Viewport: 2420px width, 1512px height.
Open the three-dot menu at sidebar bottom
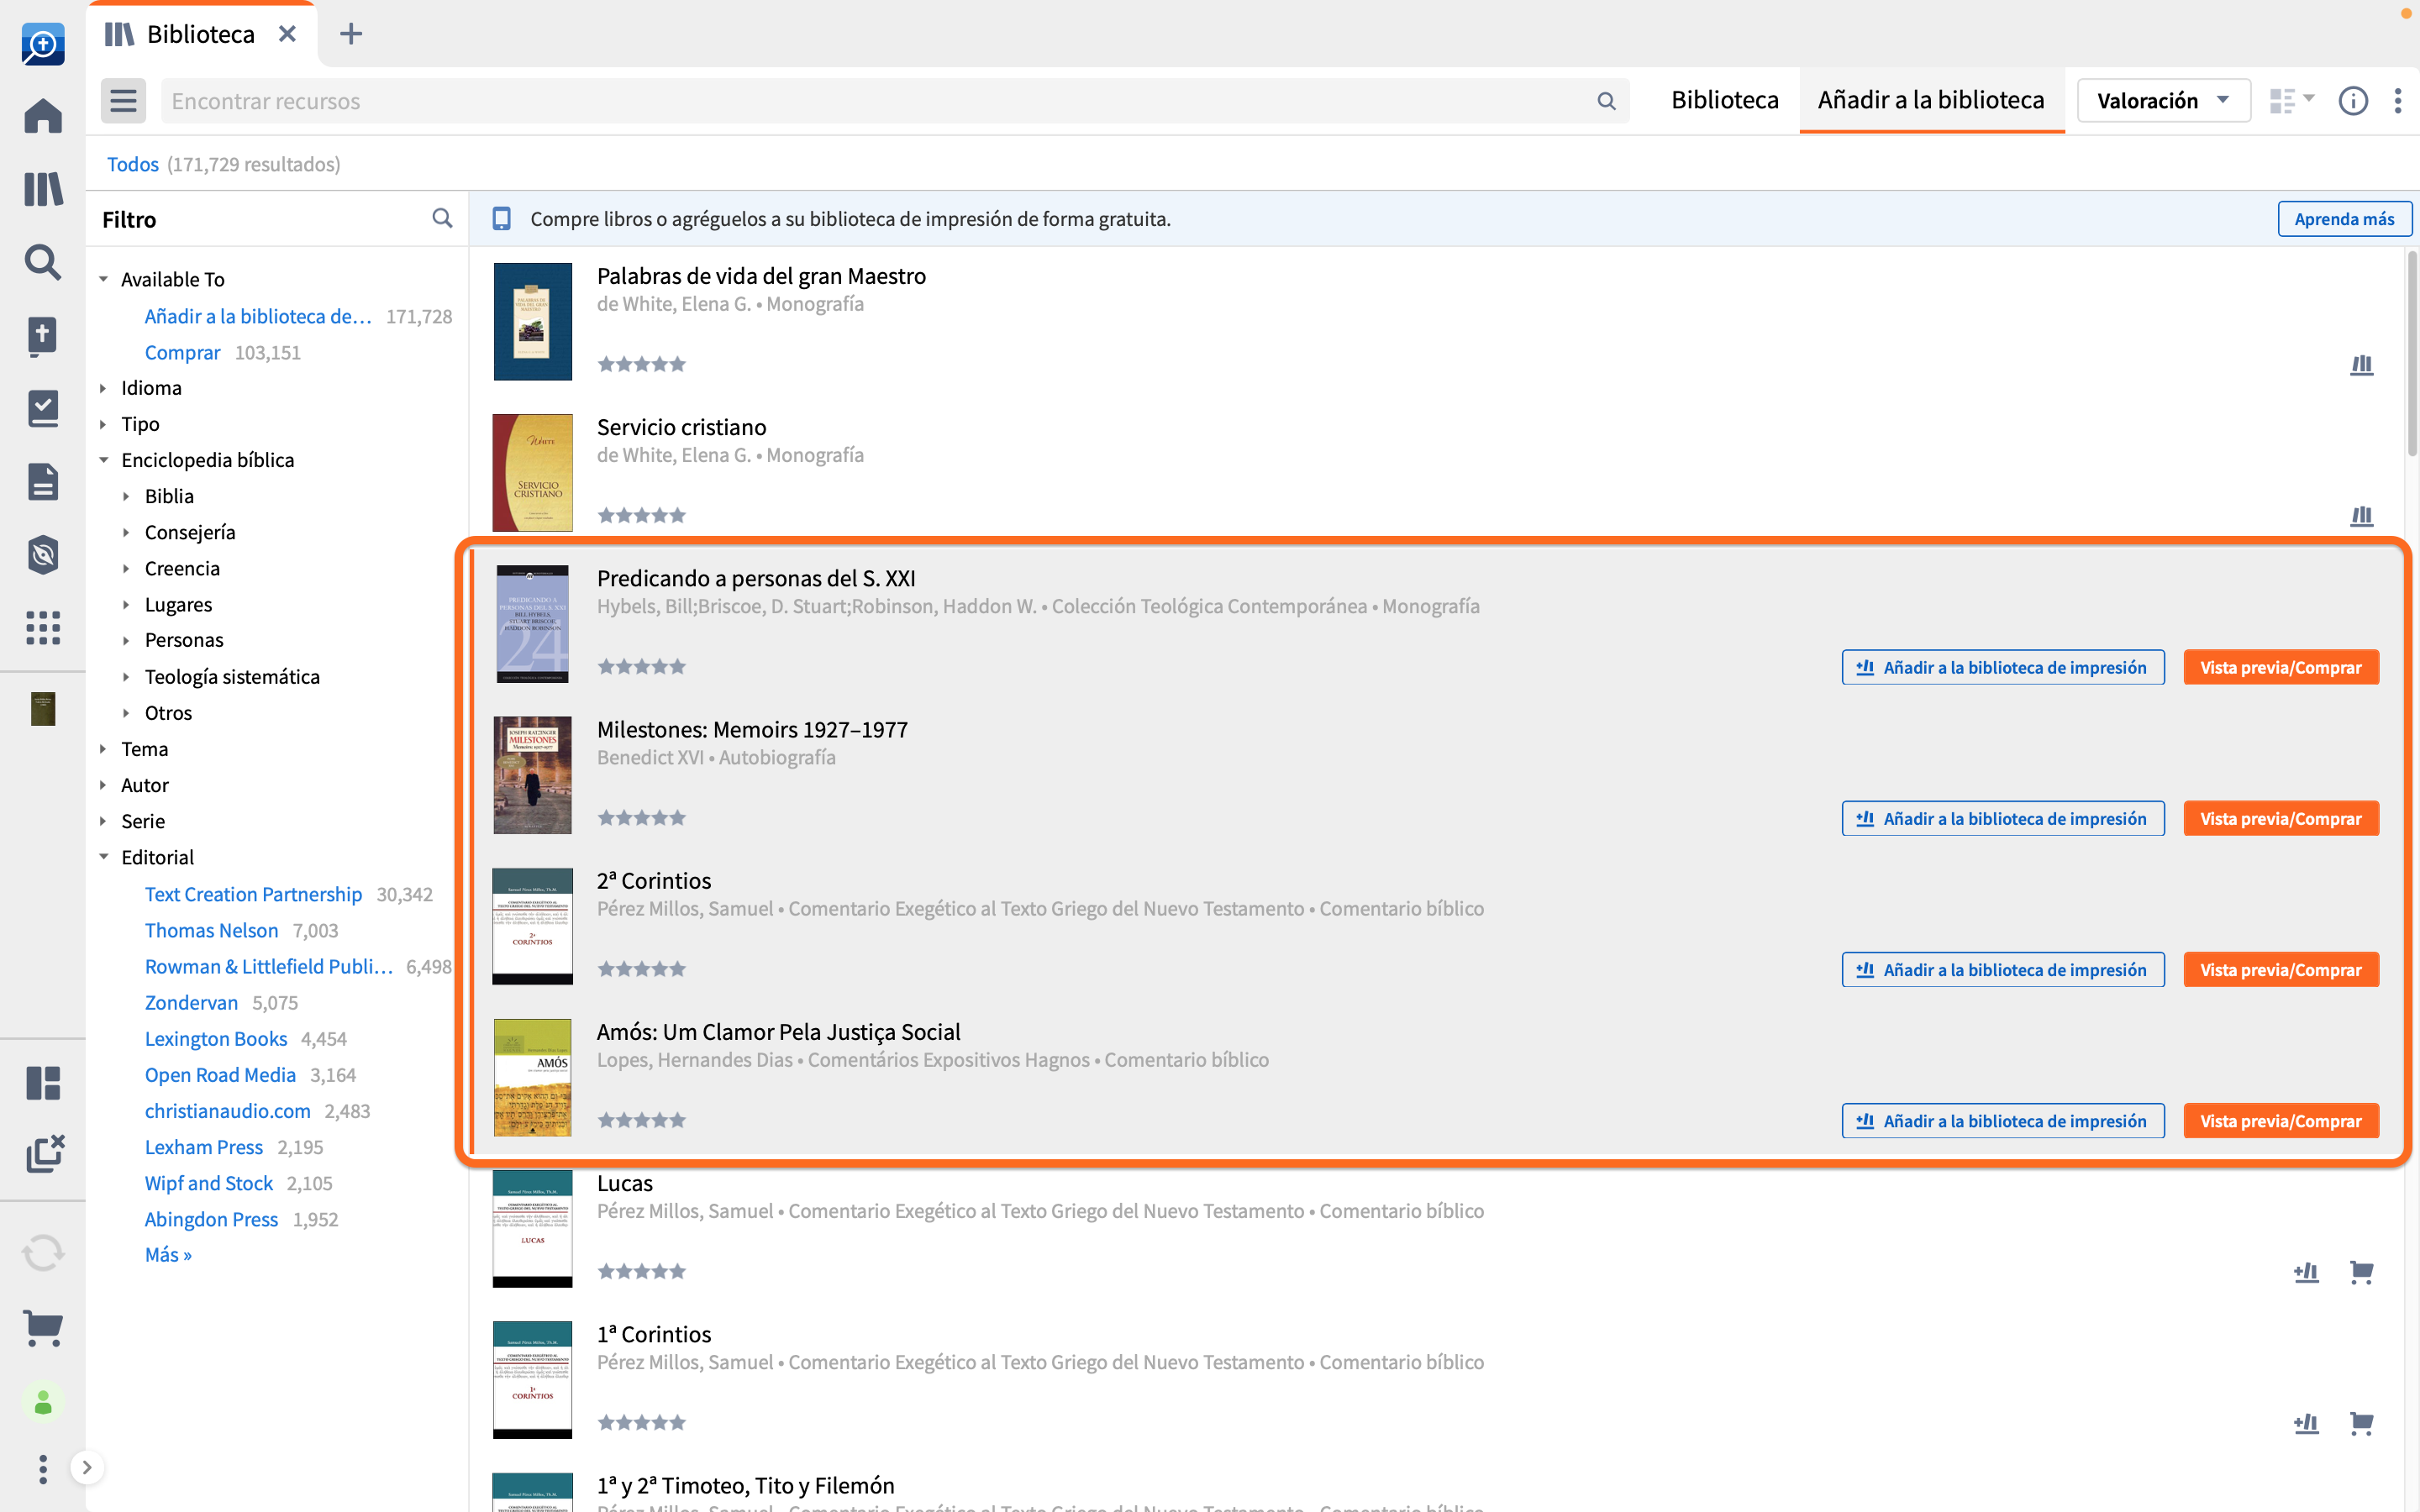(43, 1469)
